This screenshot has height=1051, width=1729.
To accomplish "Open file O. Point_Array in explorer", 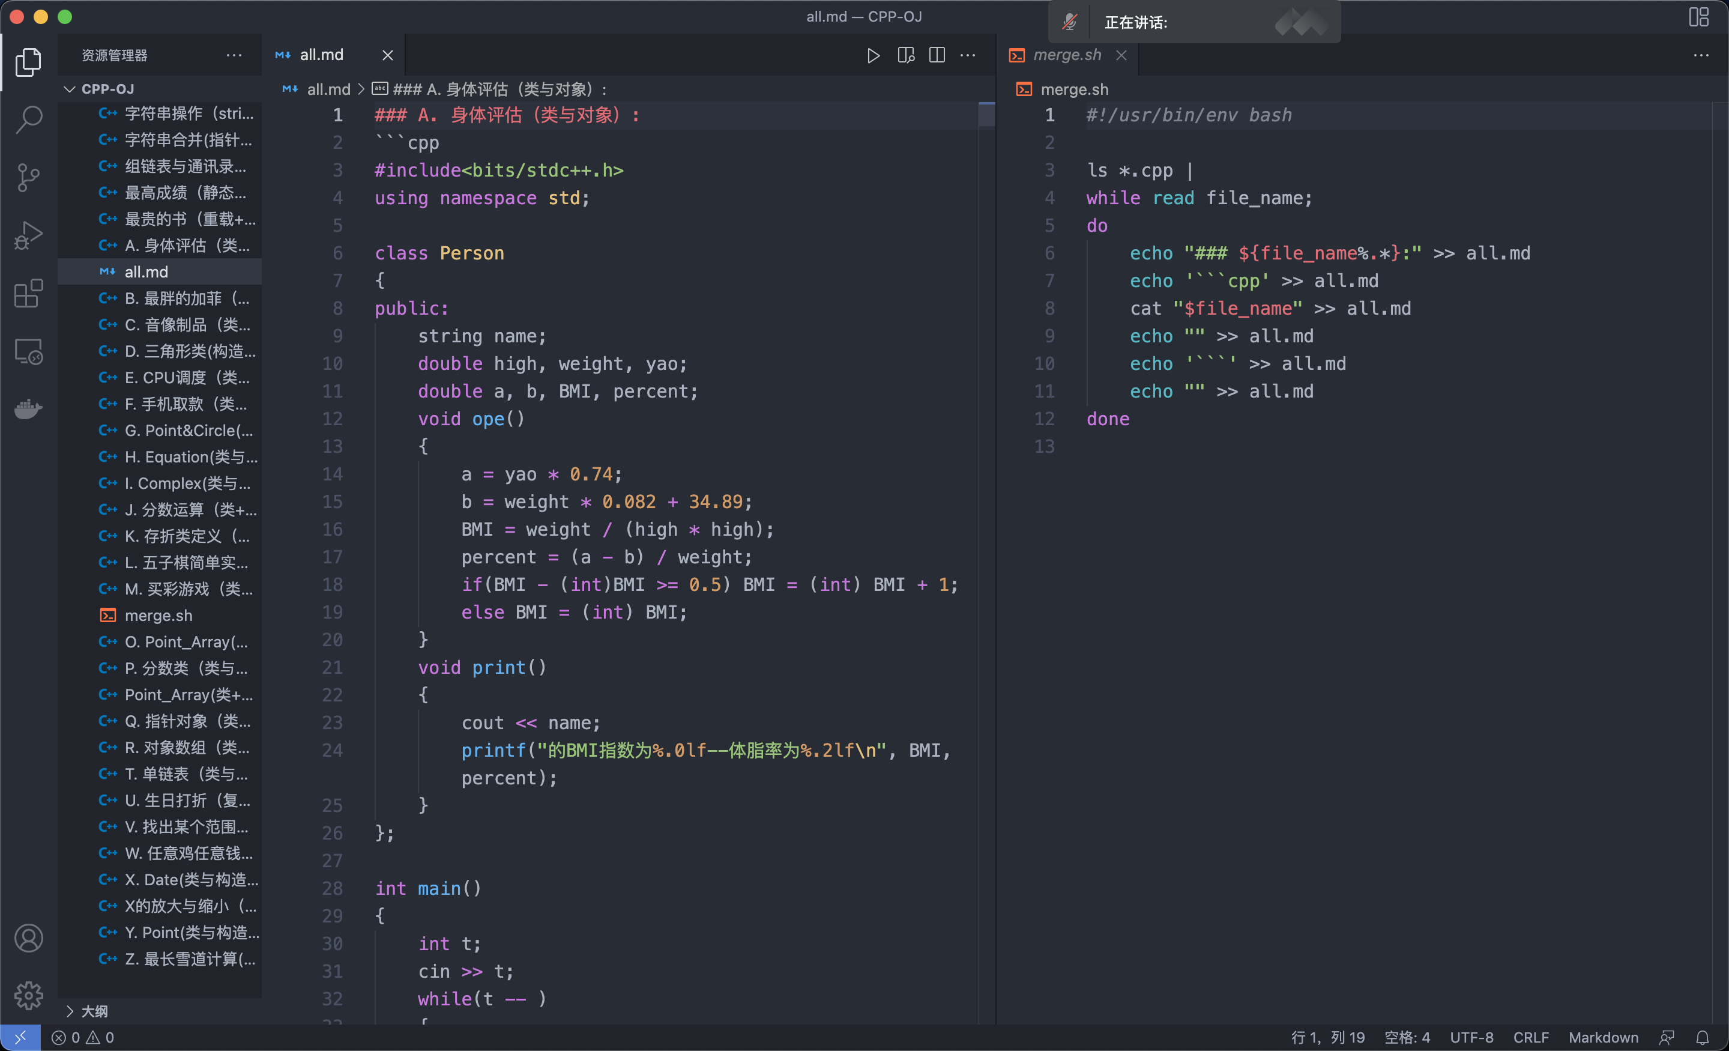I will tap(159, 641).
